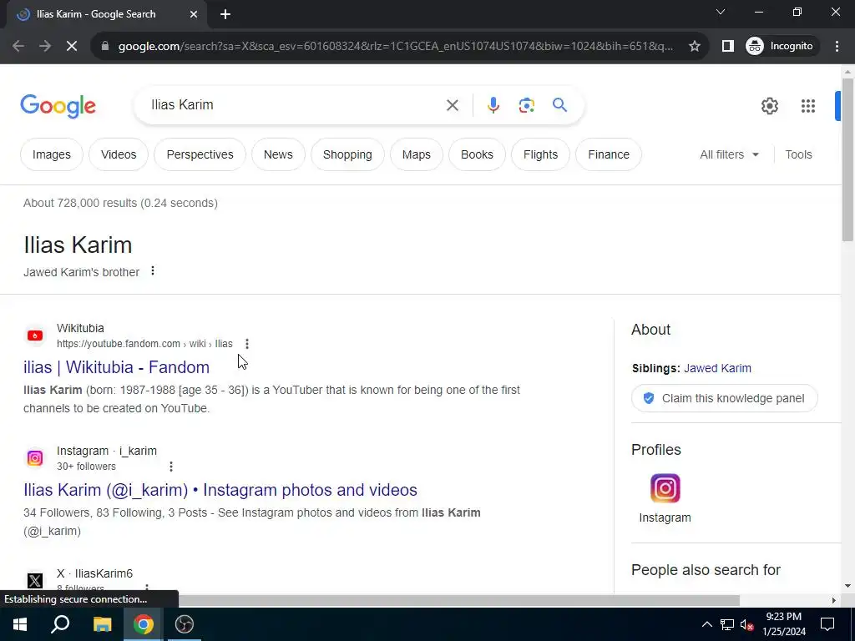Viewport: 855px width, 641px height.
Task: Open the about-this-result dots for Instagram result
Action: click(x=170, y=467)
